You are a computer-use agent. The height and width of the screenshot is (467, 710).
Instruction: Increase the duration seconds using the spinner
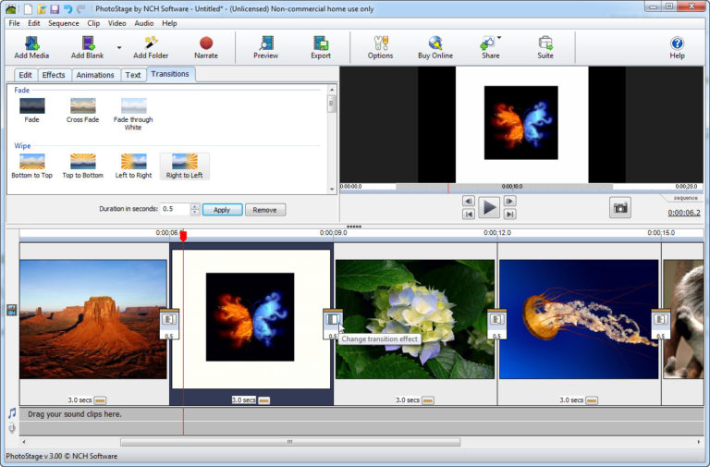(194, 206)
